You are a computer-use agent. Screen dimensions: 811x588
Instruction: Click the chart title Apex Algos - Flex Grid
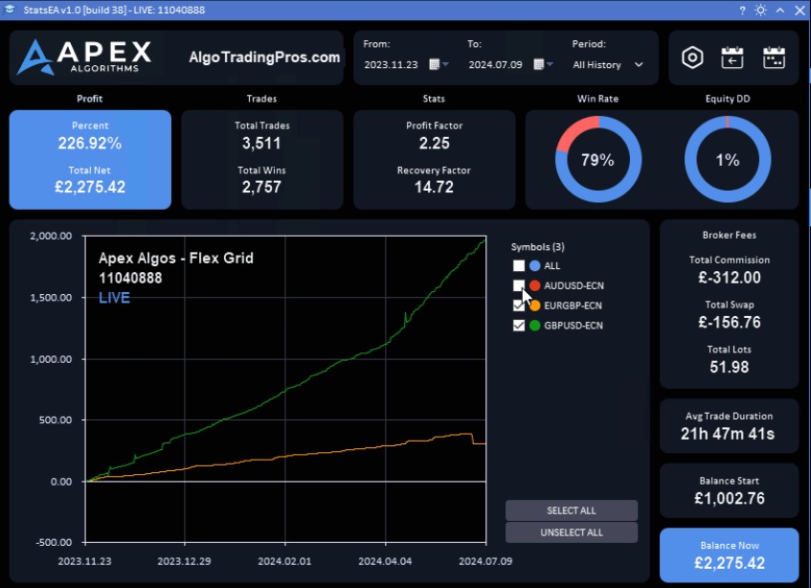pos(176,258)
